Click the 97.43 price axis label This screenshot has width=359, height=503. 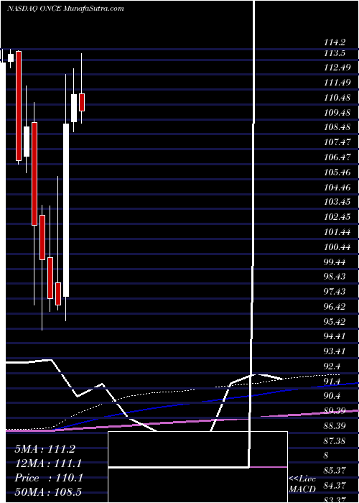pyautogui.click(x=335, y=292)
